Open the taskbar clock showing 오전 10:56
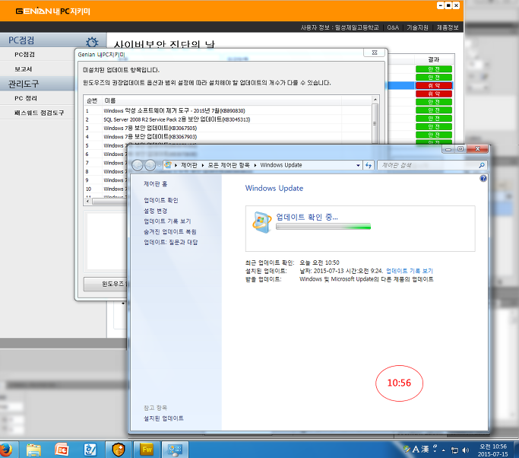 coord(493,450)
